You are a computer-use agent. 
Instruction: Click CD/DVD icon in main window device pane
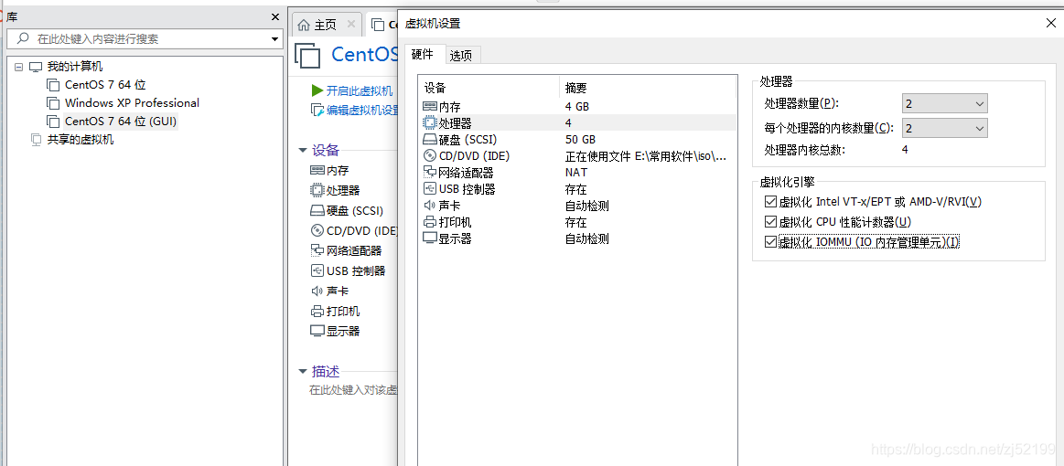(317, 230)
